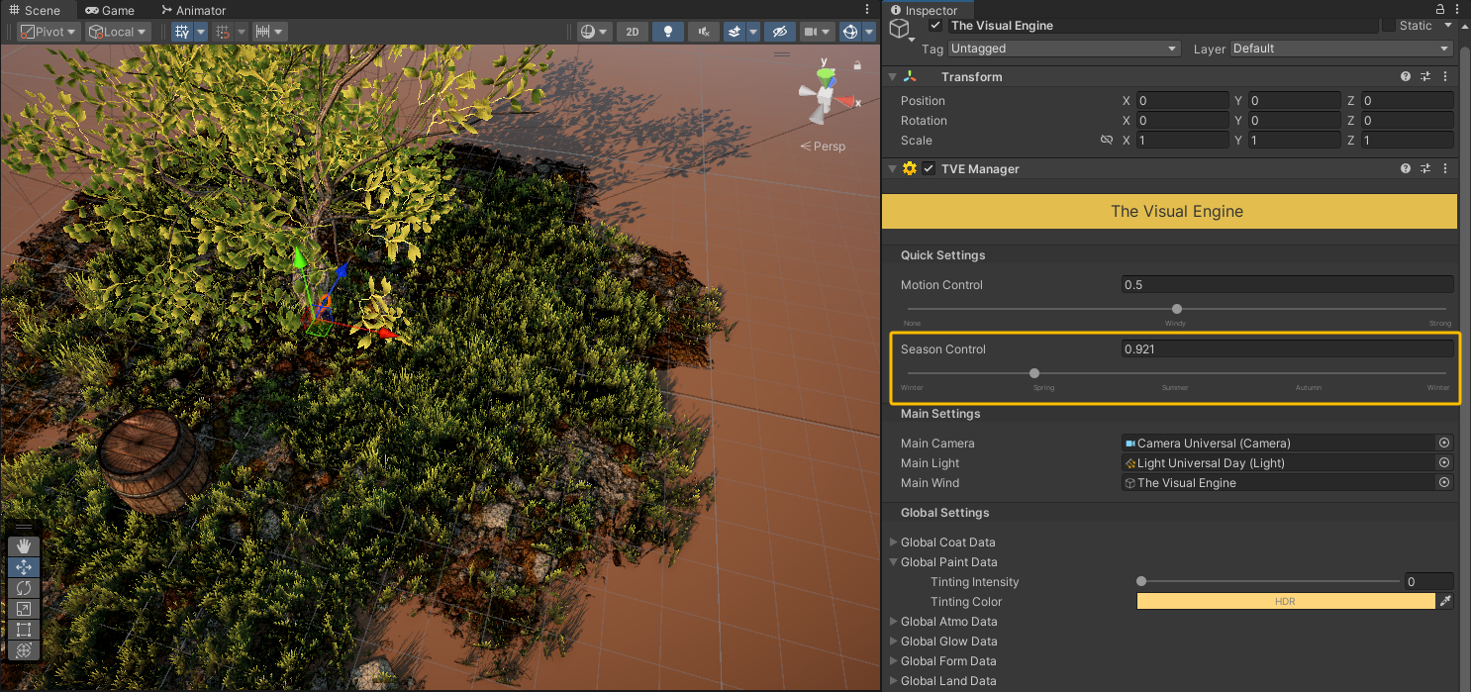Disable the TVE Manager component checkbox

[x=929, y=168]
